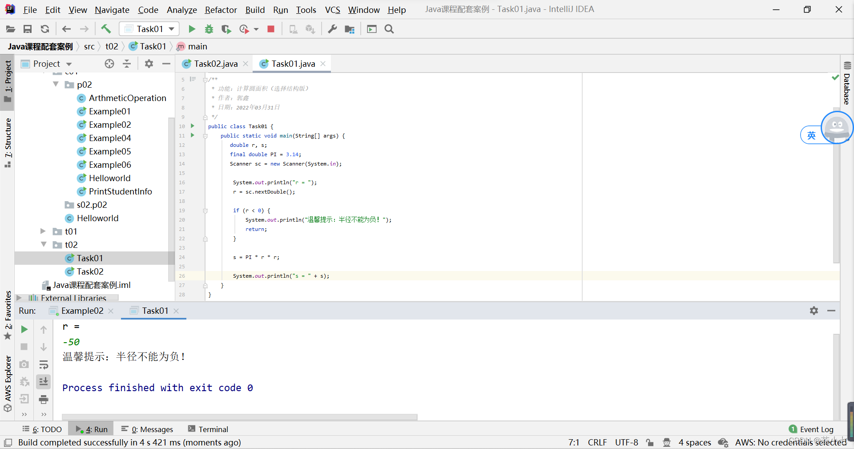Switch to the Task02.java editor tab
Screen dimensions: 854x449
[216, 64]
